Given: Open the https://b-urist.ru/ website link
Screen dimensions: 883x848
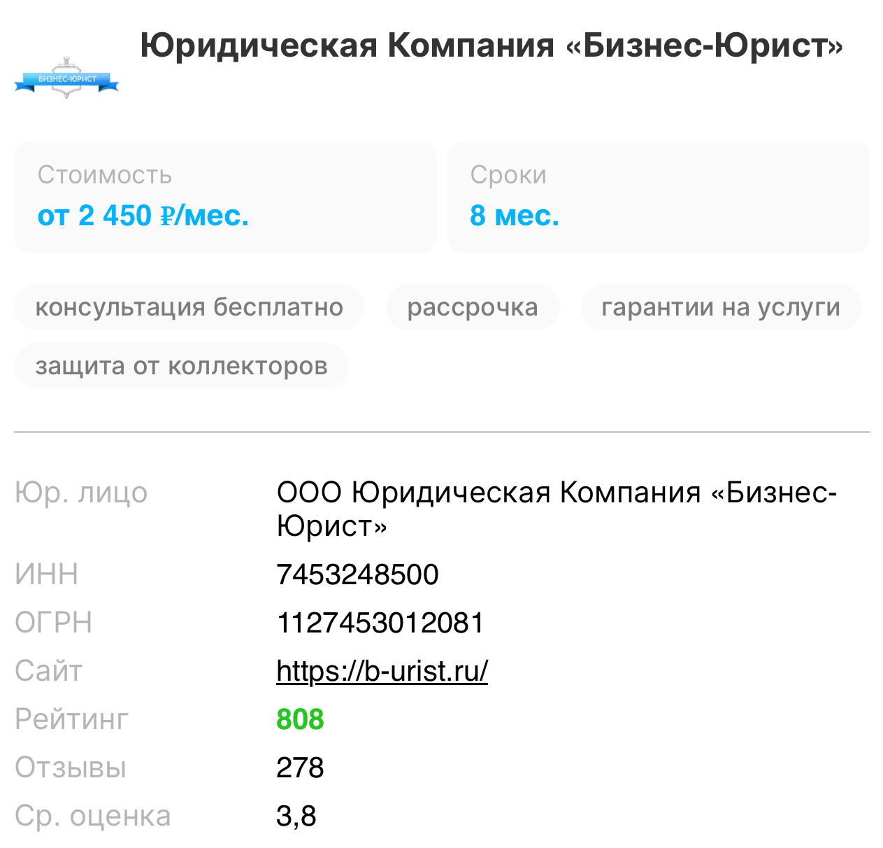Looking at the screenshot, I should click(382, 671).
